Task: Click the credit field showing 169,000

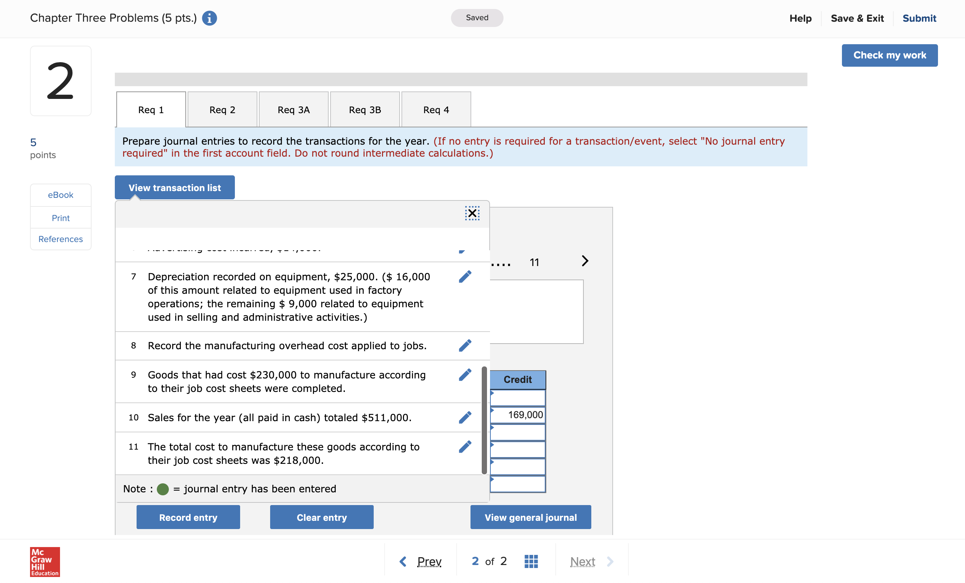Action: pos(517,414)
